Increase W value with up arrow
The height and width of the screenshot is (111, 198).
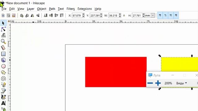(120, 14)
